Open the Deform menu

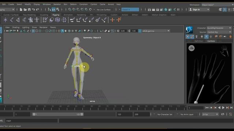point(73,4)
